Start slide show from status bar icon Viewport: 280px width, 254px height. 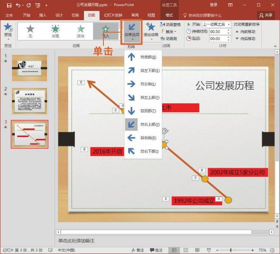(208, 250)
